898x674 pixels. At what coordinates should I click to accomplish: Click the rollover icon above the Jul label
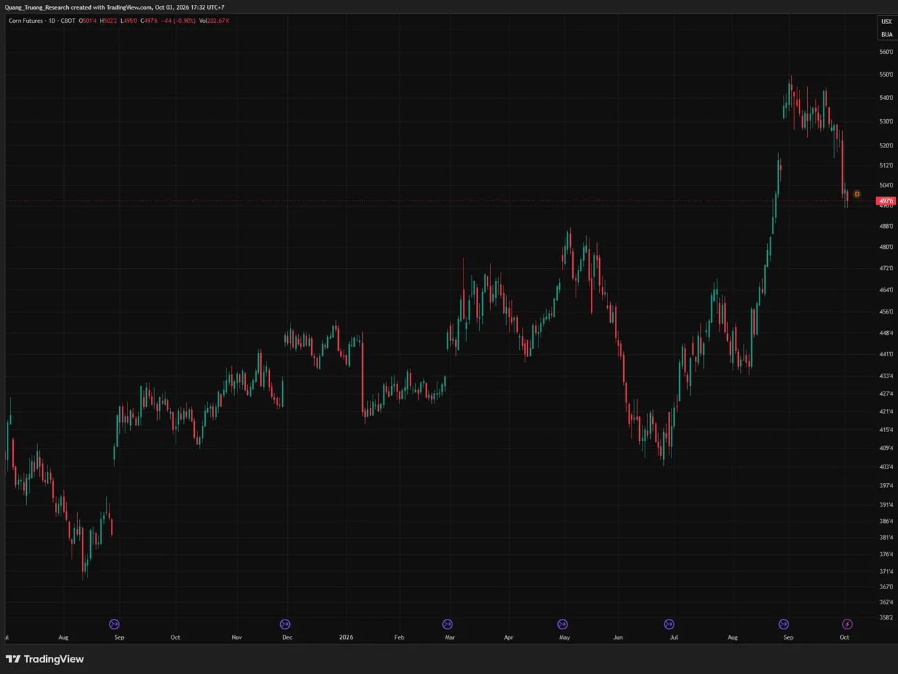pos(669,624)
